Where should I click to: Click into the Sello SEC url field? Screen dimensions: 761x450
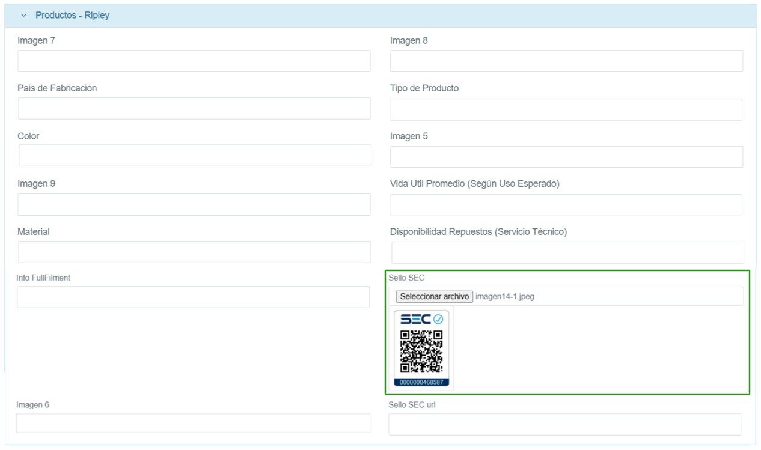tap(564, 424)
